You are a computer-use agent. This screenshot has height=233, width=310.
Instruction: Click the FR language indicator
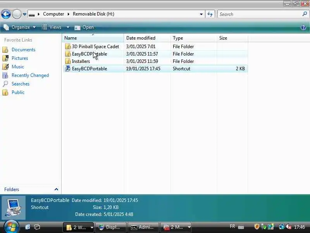[232, 226]
